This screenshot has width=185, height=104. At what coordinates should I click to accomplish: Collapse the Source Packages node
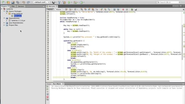tap(4, 11)
